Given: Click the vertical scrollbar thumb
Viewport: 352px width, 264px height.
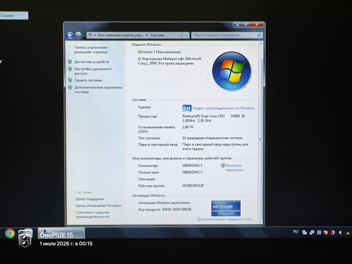Looking at the screenshot, I should click(x=260, y=139).
